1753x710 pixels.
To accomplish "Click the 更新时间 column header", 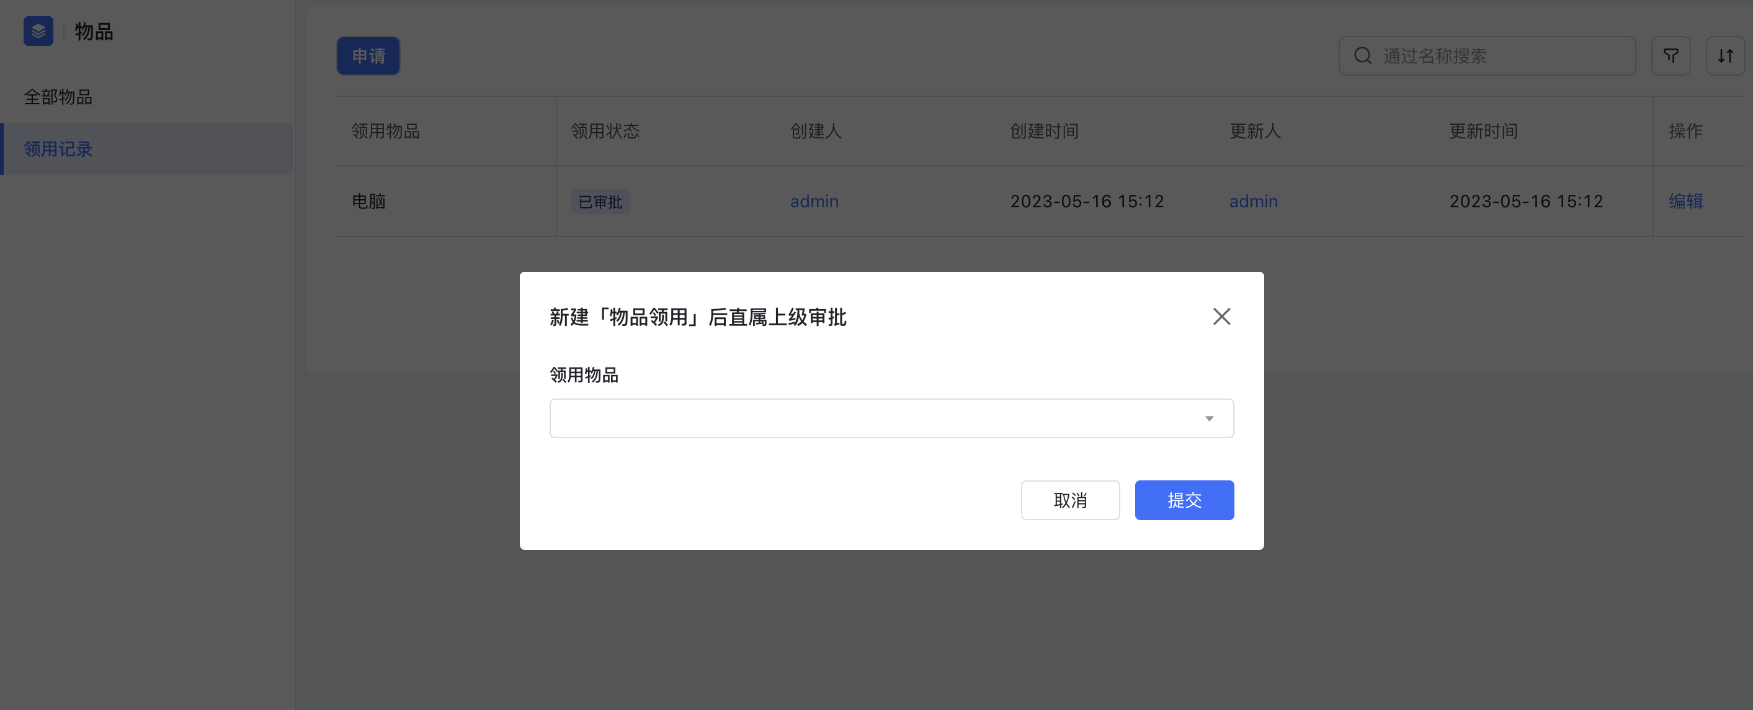I will pyautogui.click(x=1483, y=132).
